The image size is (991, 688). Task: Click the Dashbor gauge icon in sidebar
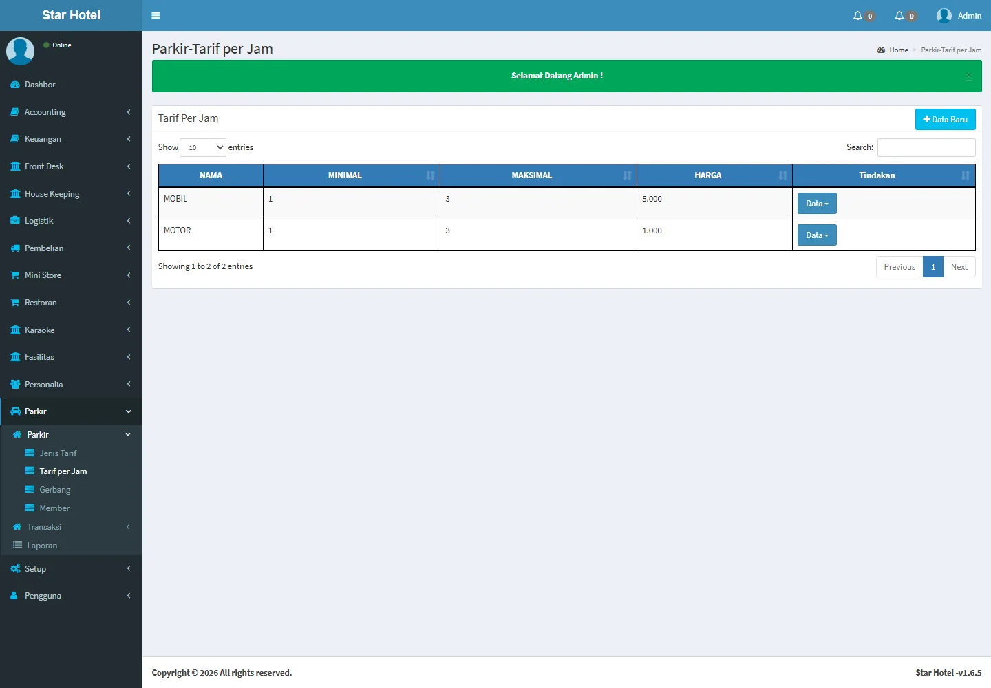click(15, 85)
